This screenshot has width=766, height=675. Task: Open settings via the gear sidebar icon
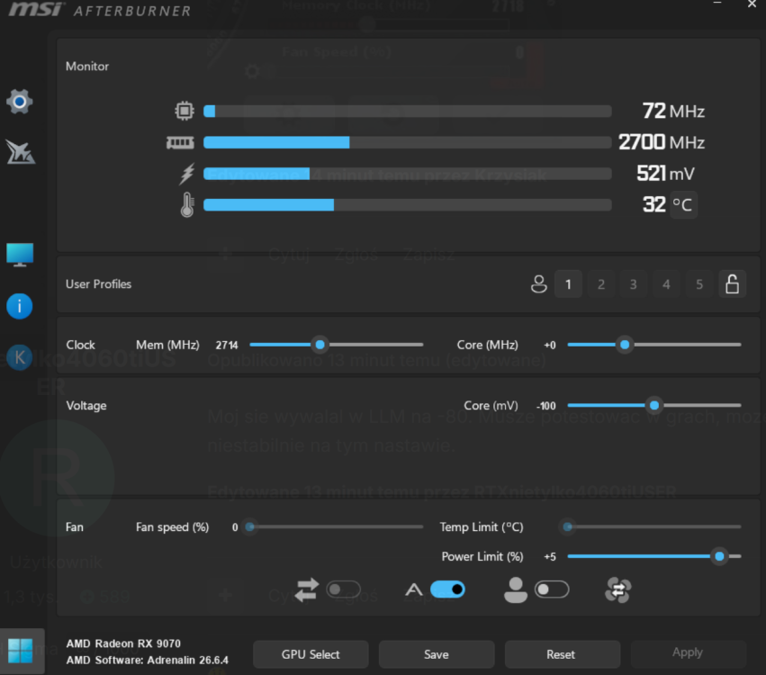tap(20, 102)
